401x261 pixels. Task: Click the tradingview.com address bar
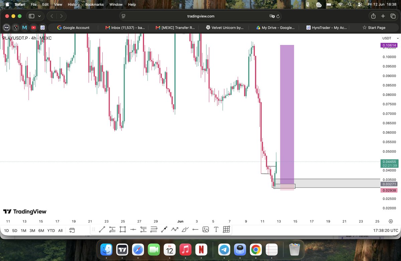(x=200, y=16)
